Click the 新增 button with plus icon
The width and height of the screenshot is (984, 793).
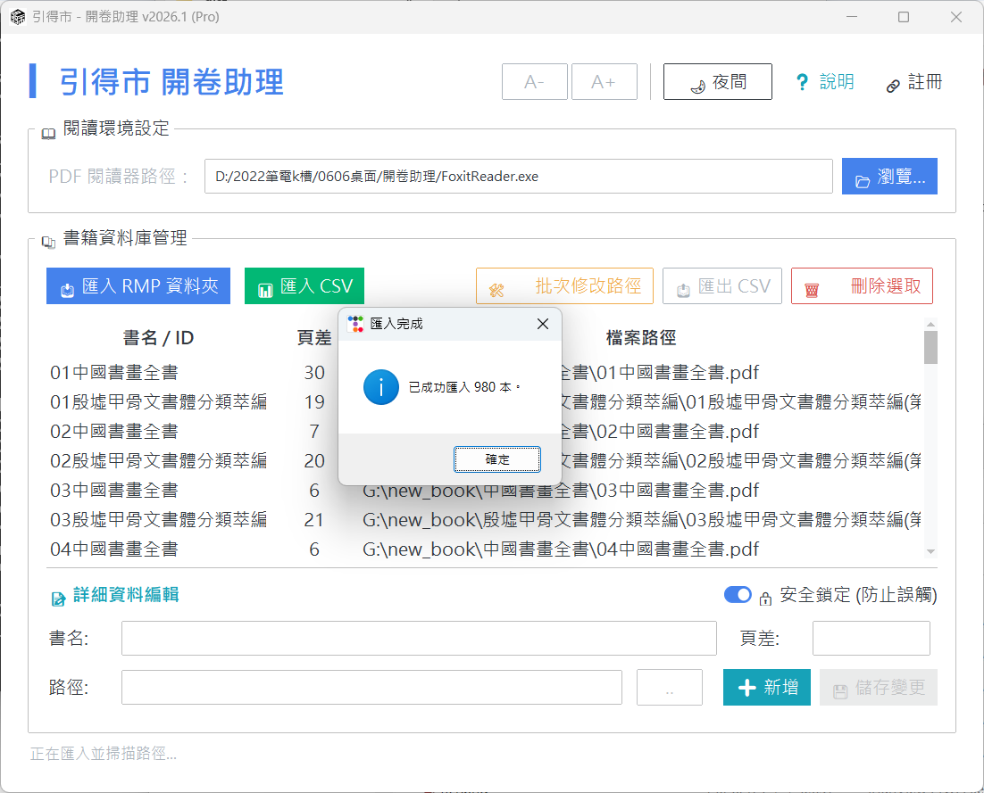pos(767,688)
